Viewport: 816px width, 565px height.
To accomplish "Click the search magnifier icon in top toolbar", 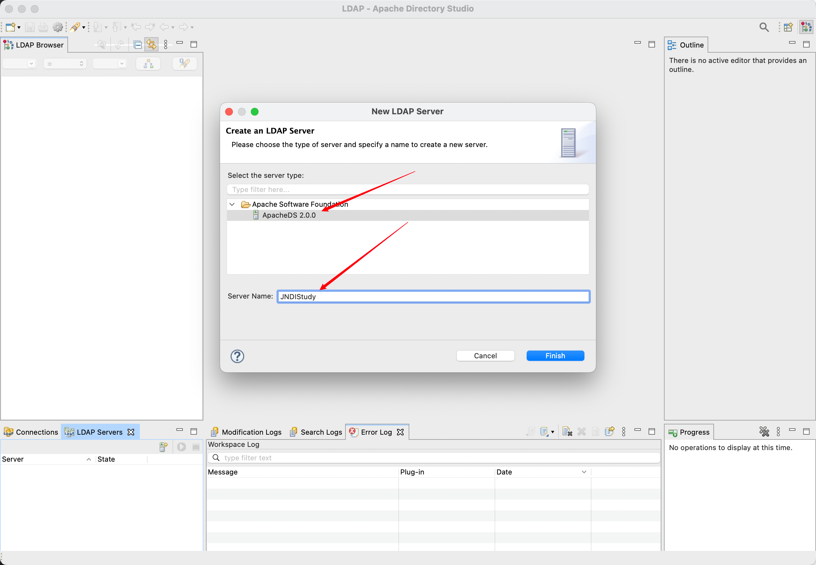I will pos(764,27).
